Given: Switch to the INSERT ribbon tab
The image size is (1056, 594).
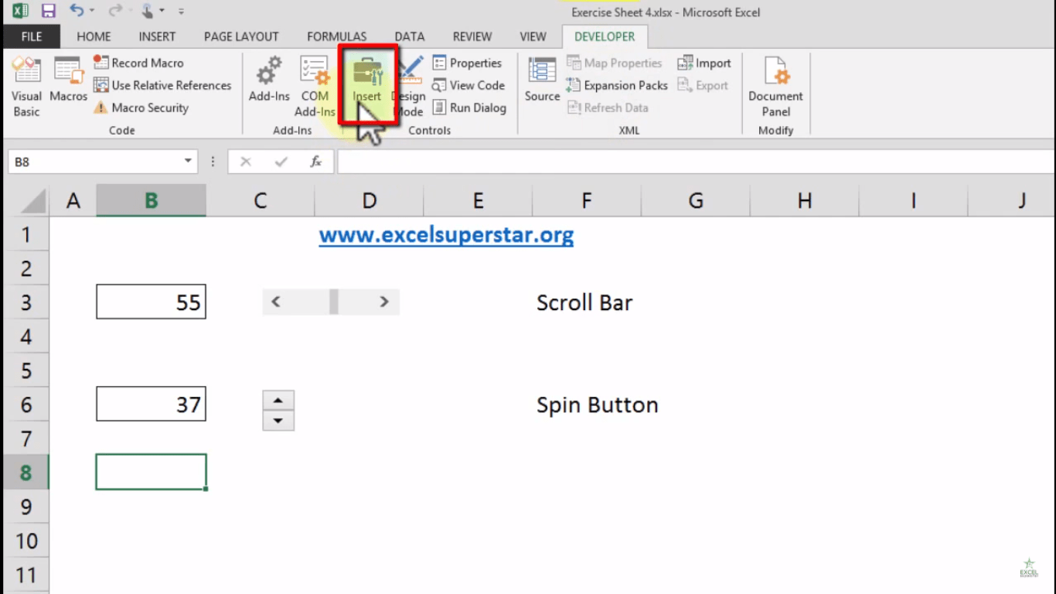Looking at the screenshot, I should pyautogui.click(x=157, y=36).
